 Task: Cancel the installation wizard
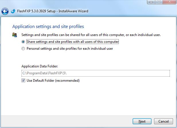pyautogui.click(x=164, y=121)
